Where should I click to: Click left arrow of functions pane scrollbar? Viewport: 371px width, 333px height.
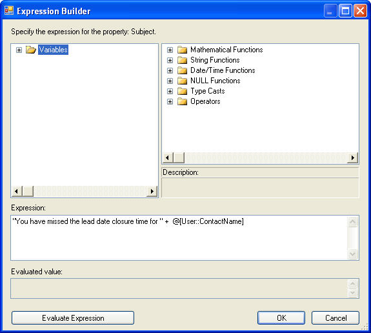click(168, 158)
